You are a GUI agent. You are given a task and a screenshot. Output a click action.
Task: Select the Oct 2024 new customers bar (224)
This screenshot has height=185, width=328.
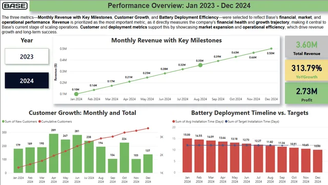pos(125,158)
